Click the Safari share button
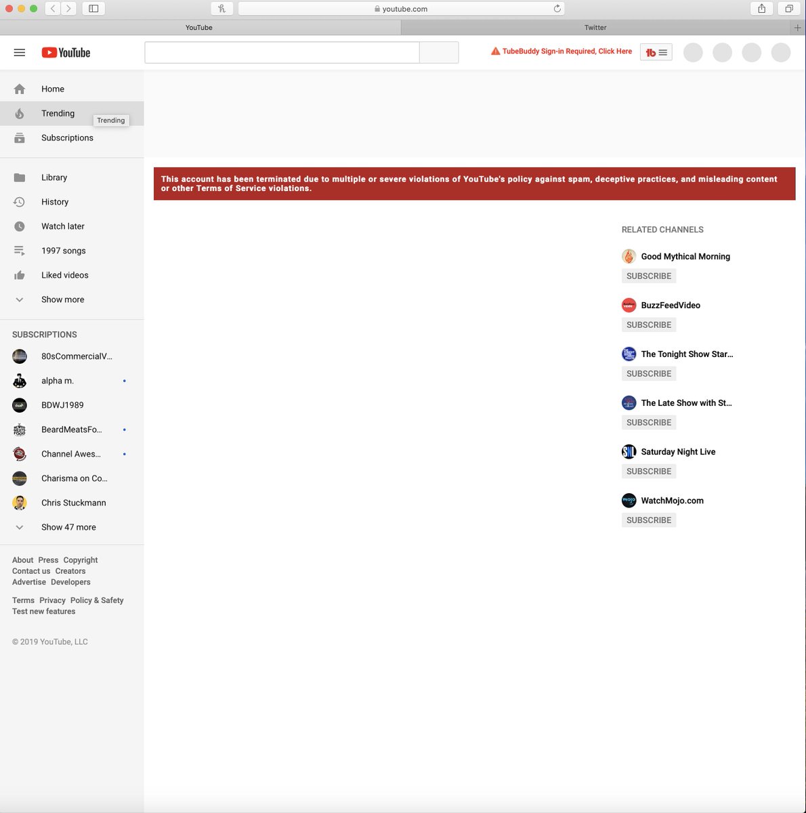This screenshot has height=813, width=806. click(x=761, y=9)
